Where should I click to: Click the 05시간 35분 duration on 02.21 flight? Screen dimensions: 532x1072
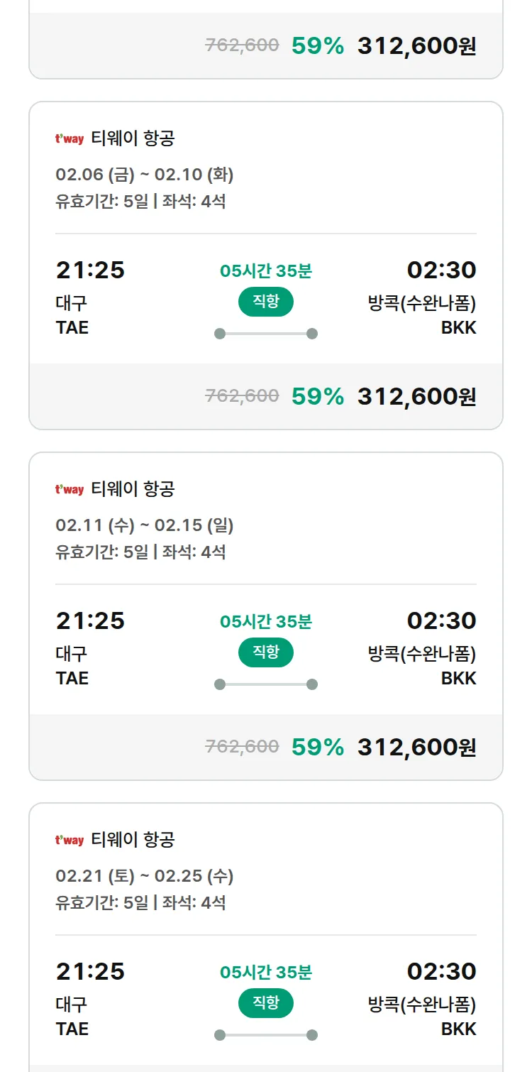coord(266,972)
